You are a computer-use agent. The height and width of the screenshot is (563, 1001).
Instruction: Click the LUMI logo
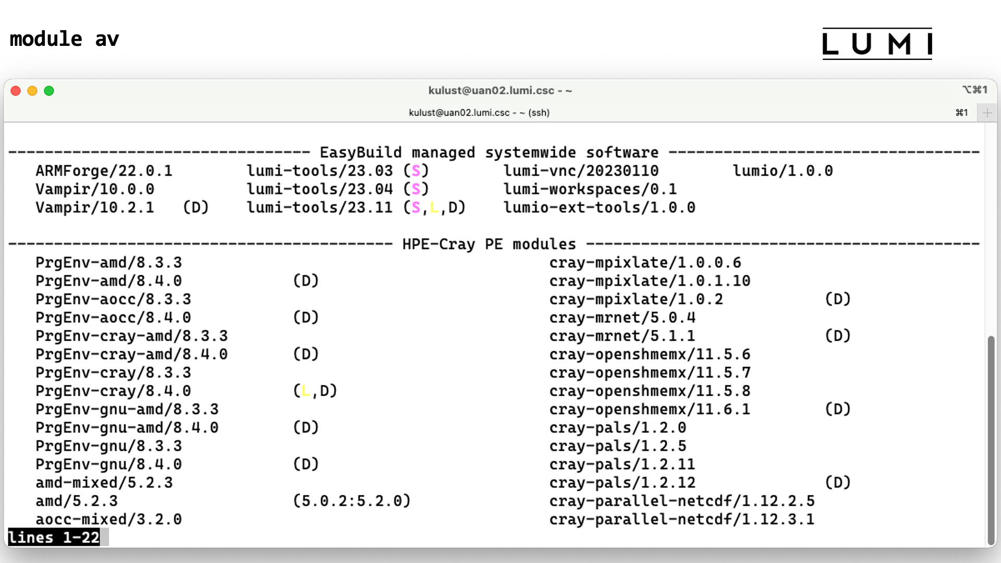point(877,44)
